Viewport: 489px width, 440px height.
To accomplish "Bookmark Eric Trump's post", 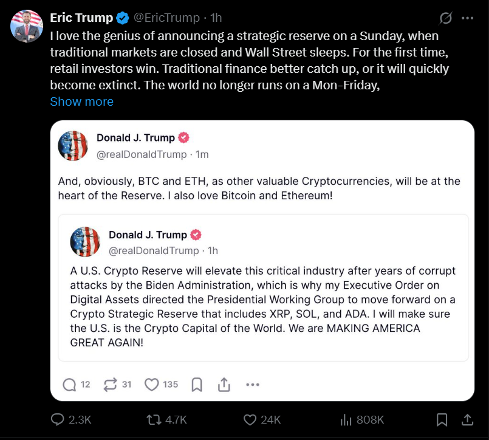I will coord(442,419).
